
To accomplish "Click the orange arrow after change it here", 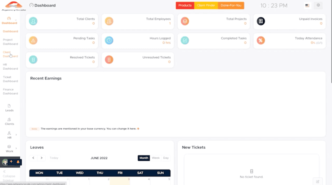I will point(138,129).
